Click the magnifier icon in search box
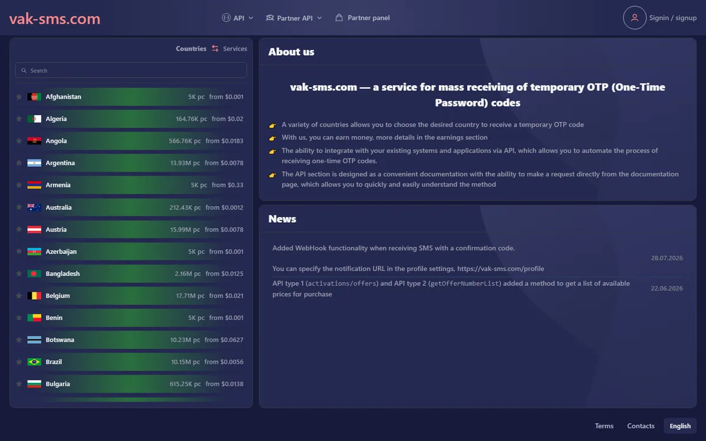This screenshot has width=706, height=441. (x=24, y=71)
